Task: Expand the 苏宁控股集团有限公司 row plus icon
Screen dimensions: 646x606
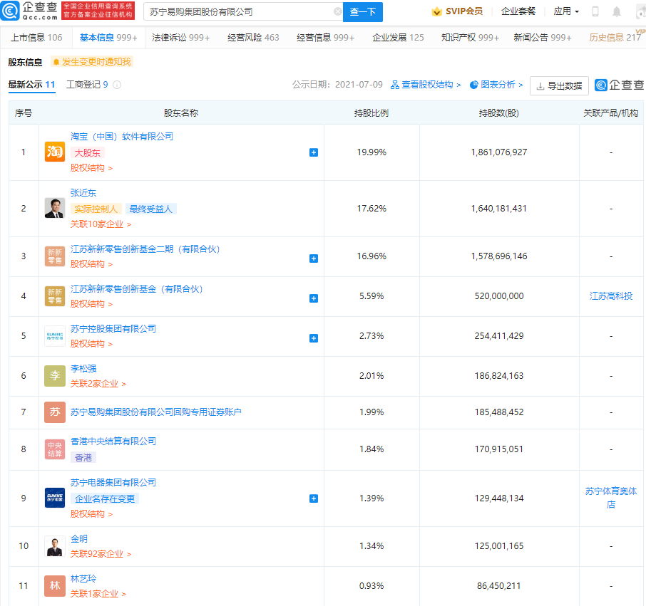Action: (314, 338)
